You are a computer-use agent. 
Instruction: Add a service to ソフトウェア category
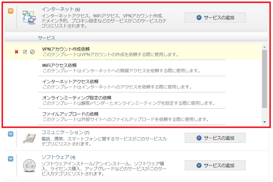point(215,165)
